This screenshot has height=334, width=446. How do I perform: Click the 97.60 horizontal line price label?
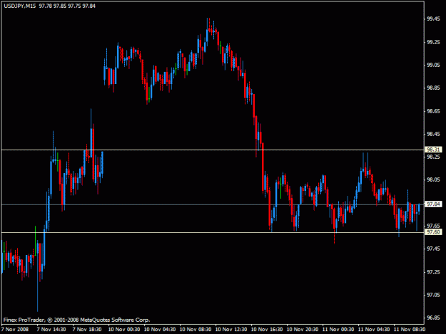point(433,232)
